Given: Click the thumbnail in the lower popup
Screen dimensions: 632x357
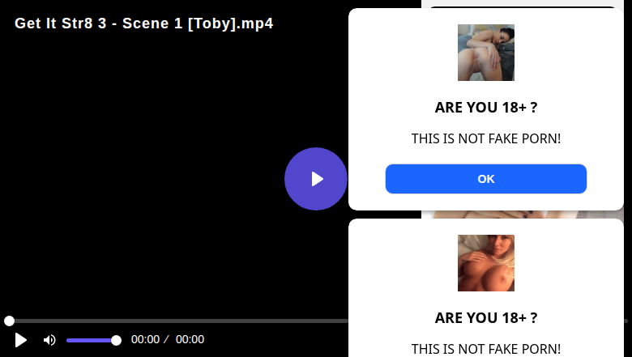Looking at the screenshot, I should pos(486,263).
